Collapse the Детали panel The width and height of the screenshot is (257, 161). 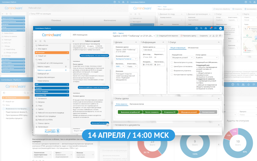(x=136, y=42)
